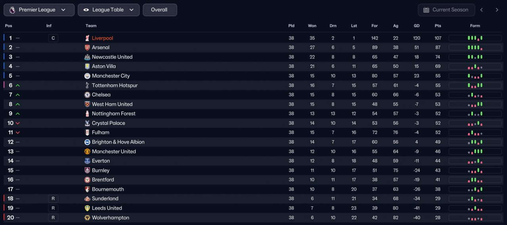
Task: Click Liverpool's form indicator bar
Action: click(x=475, y=38)
